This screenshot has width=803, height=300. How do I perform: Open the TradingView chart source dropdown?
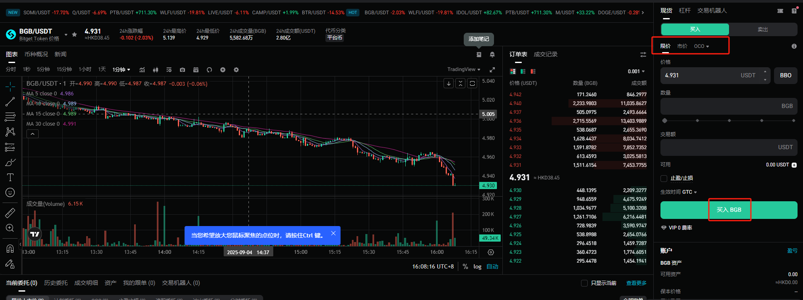click(x=464, y=69)
